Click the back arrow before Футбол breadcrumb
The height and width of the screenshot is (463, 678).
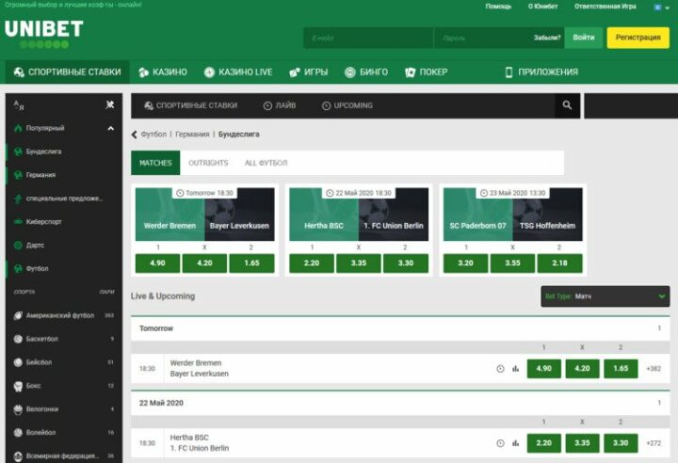[135, 135]
